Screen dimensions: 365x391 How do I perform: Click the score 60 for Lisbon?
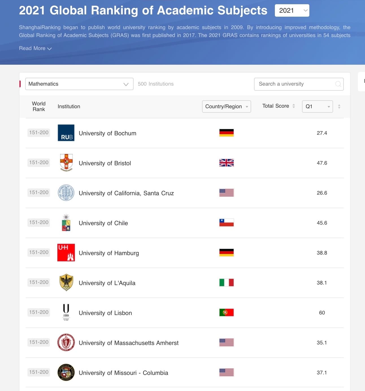coord(322,313)
